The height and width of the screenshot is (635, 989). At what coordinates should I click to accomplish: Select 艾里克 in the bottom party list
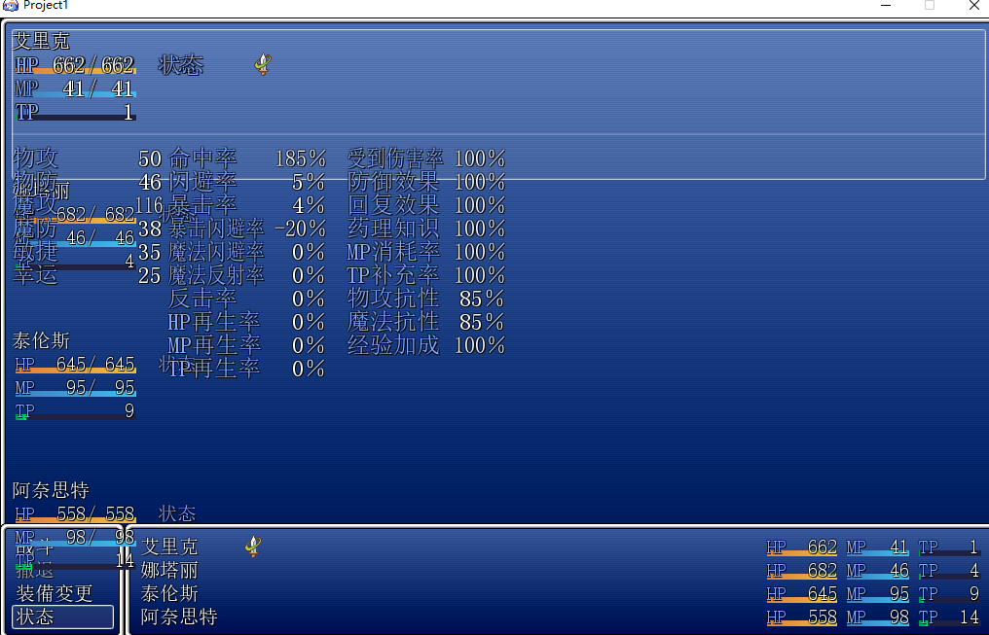pos(169,547)
